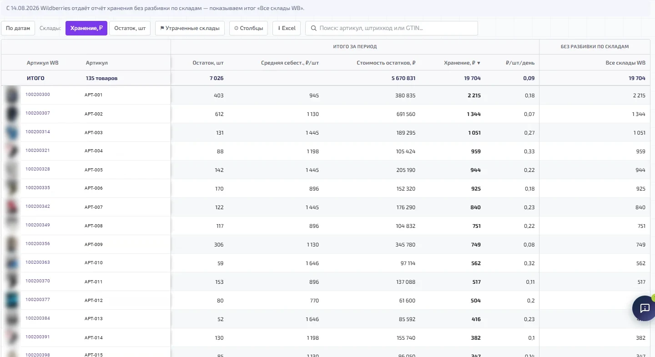Switch to 'Остаток, шт' warehouse view
Screen dimensions: 655x357
point(130,28)
